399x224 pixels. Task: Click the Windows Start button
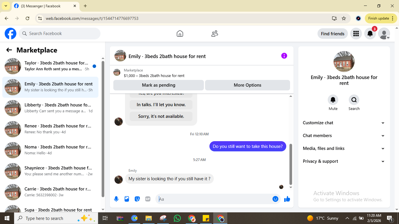7,218
